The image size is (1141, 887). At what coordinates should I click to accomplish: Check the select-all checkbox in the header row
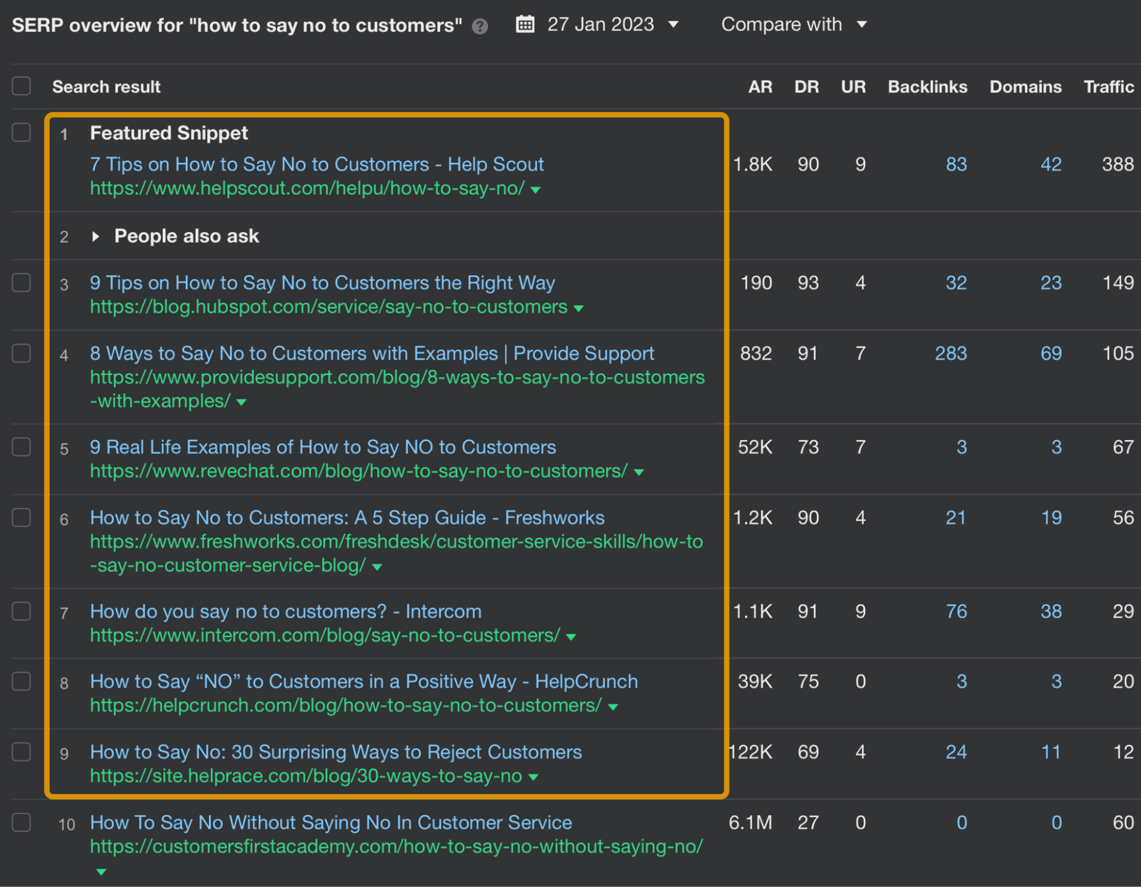[x=22, y=86]
